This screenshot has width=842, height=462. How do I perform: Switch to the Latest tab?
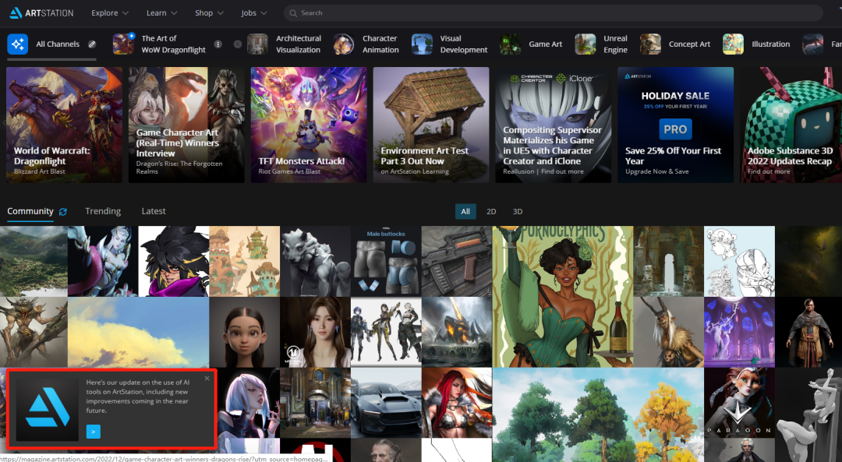154,211
